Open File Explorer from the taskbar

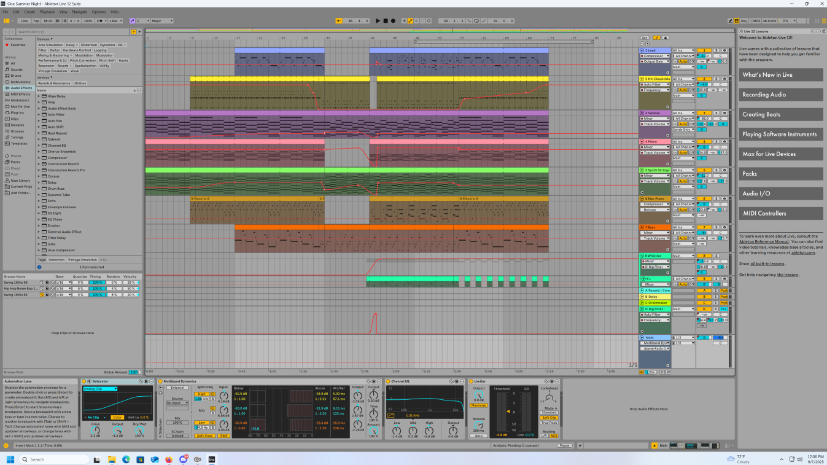[112, 459]
